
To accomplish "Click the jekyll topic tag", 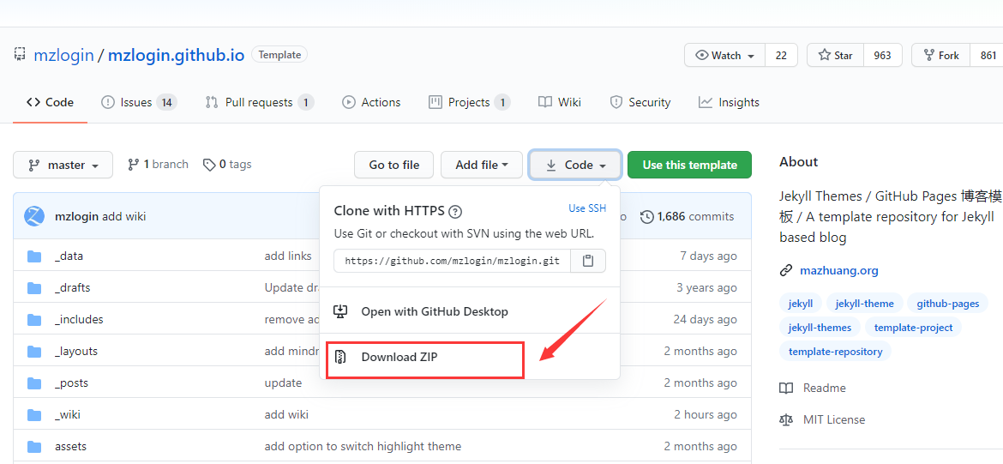I will [800, 304].
